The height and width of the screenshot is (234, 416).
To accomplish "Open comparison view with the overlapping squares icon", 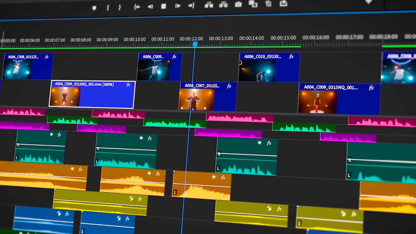I will pos(253,4).
